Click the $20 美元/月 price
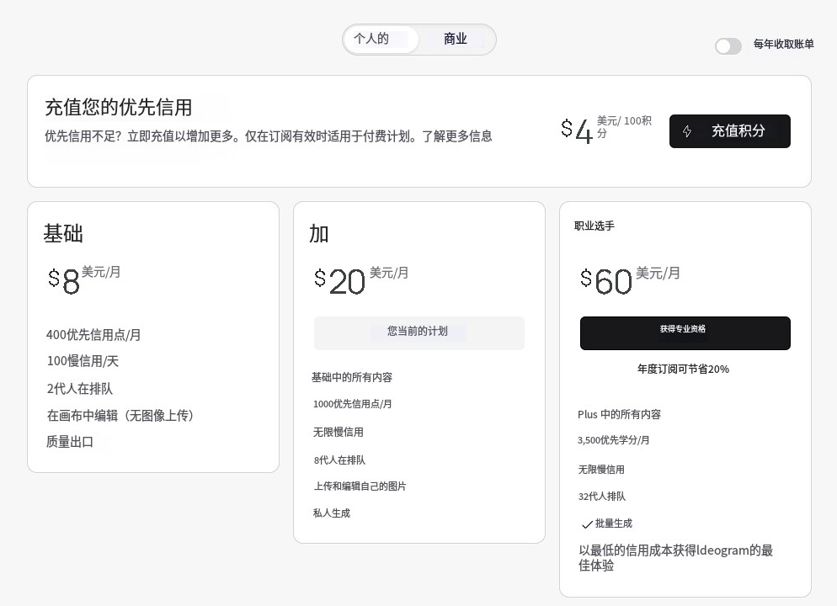 click(x=360, y=279)
